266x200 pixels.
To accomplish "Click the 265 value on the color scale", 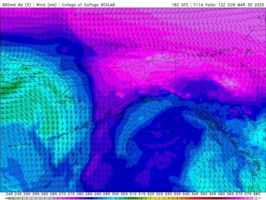I will [53, 194].
